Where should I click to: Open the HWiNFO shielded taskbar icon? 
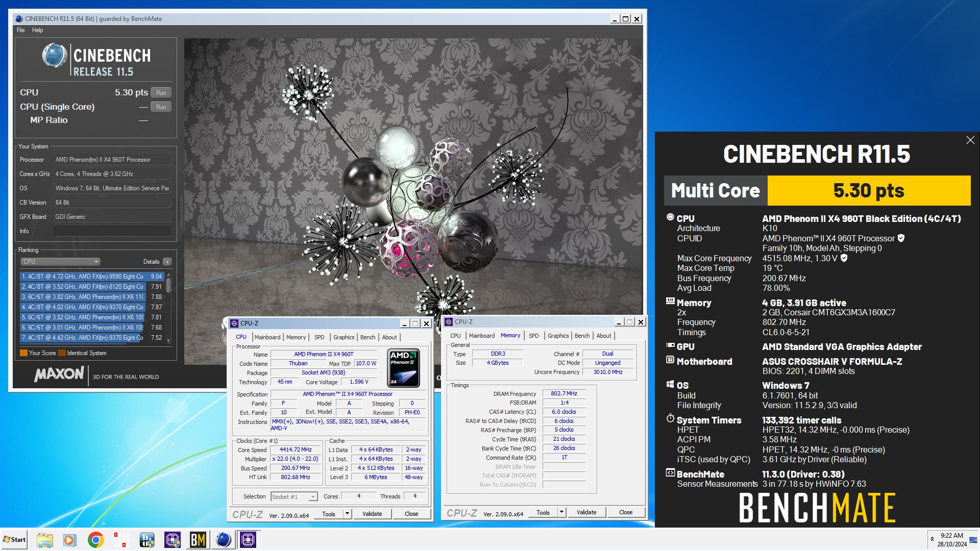147,540
